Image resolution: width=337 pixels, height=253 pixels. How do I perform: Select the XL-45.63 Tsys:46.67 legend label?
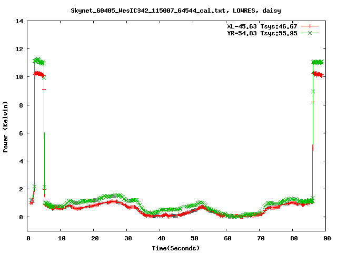coord(262,26)
